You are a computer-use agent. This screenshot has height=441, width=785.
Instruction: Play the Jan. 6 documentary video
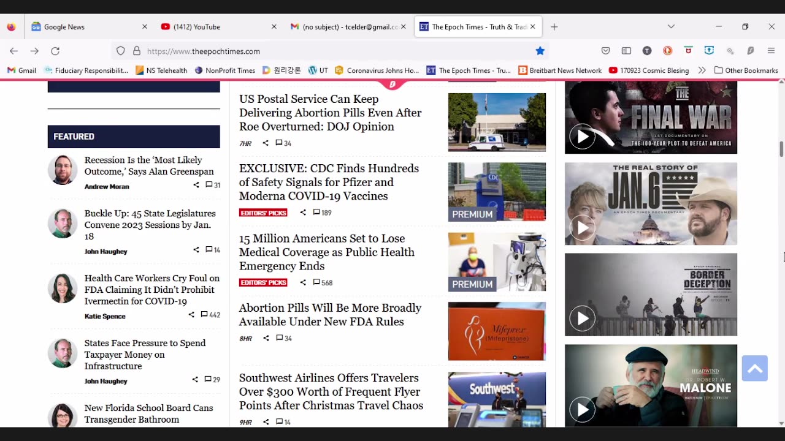coord(582,228)
